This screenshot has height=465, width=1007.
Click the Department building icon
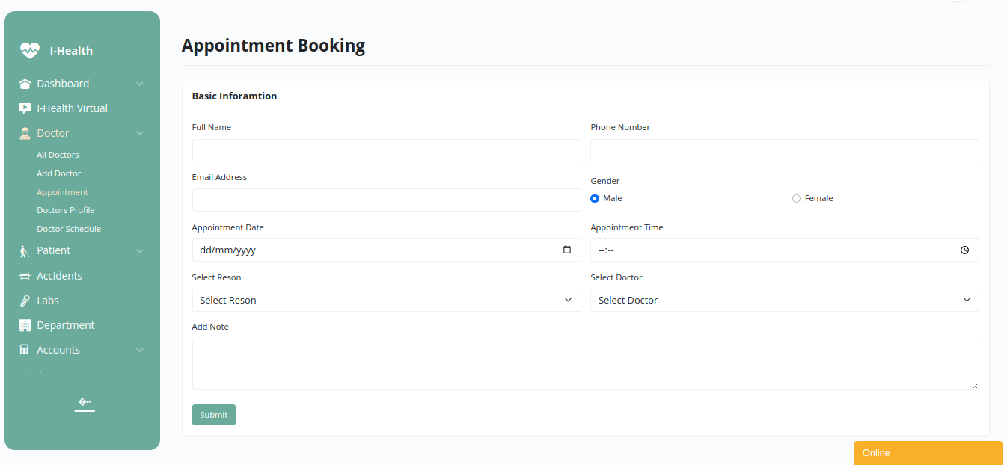click(25, 326)
